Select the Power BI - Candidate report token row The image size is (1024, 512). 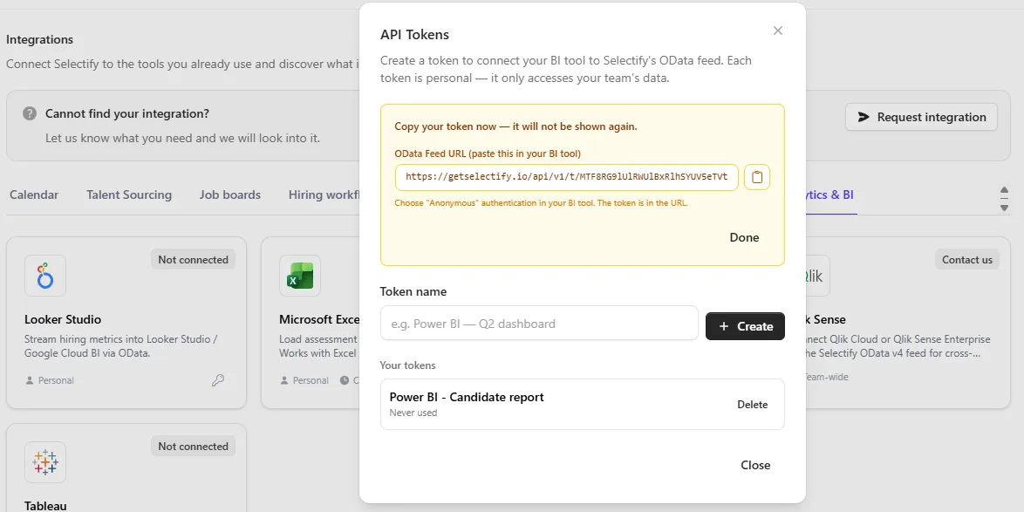[x=582, y=404]
